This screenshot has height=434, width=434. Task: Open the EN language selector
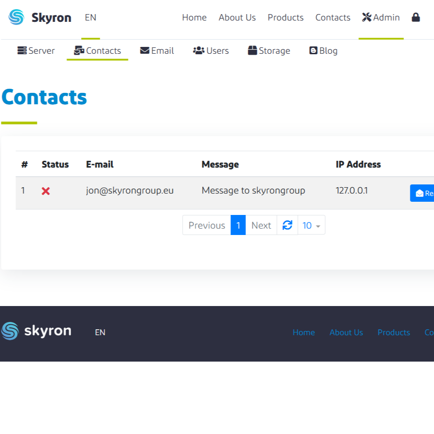point(90,17)
